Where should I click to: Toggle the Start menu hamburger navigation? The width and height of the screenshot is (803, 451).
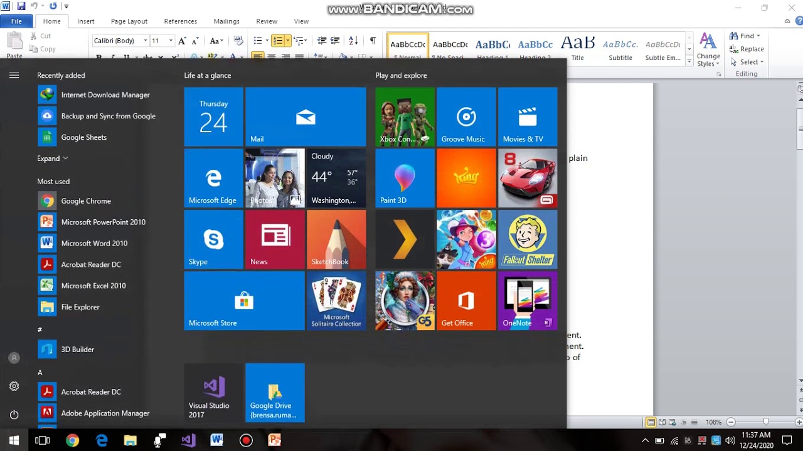point(14,75)
